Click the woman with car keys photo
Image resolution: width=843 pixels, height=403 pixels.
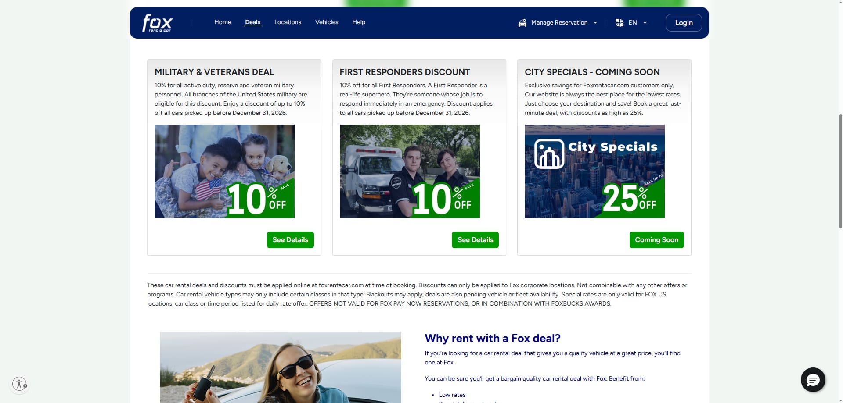pyautogui.click(x=281, y=367)
